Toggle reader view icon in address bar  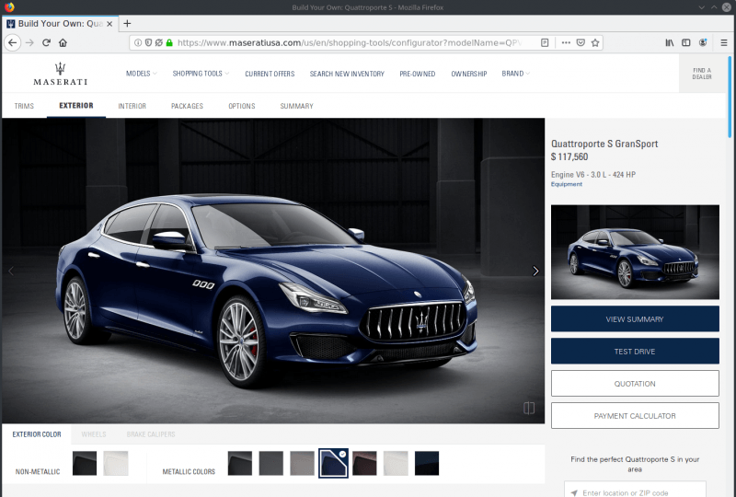point(545,42)
